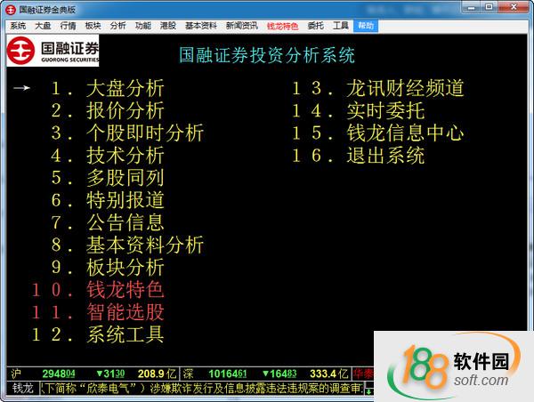The image size is (534, 402).
Task: Open the 大盘 menu
Action: point(43,26)
